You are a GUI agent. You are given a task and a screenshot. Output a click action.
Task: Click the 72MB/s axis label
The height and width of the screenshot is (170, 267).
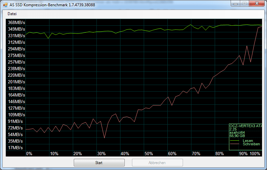coord(15,128)
